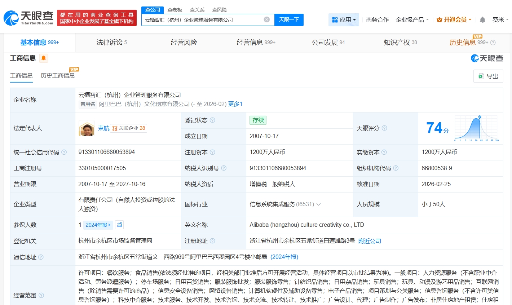
Task: Open the 历史工商信息 sub-tab
Action: pyautogui.click(x=58, y=75)
